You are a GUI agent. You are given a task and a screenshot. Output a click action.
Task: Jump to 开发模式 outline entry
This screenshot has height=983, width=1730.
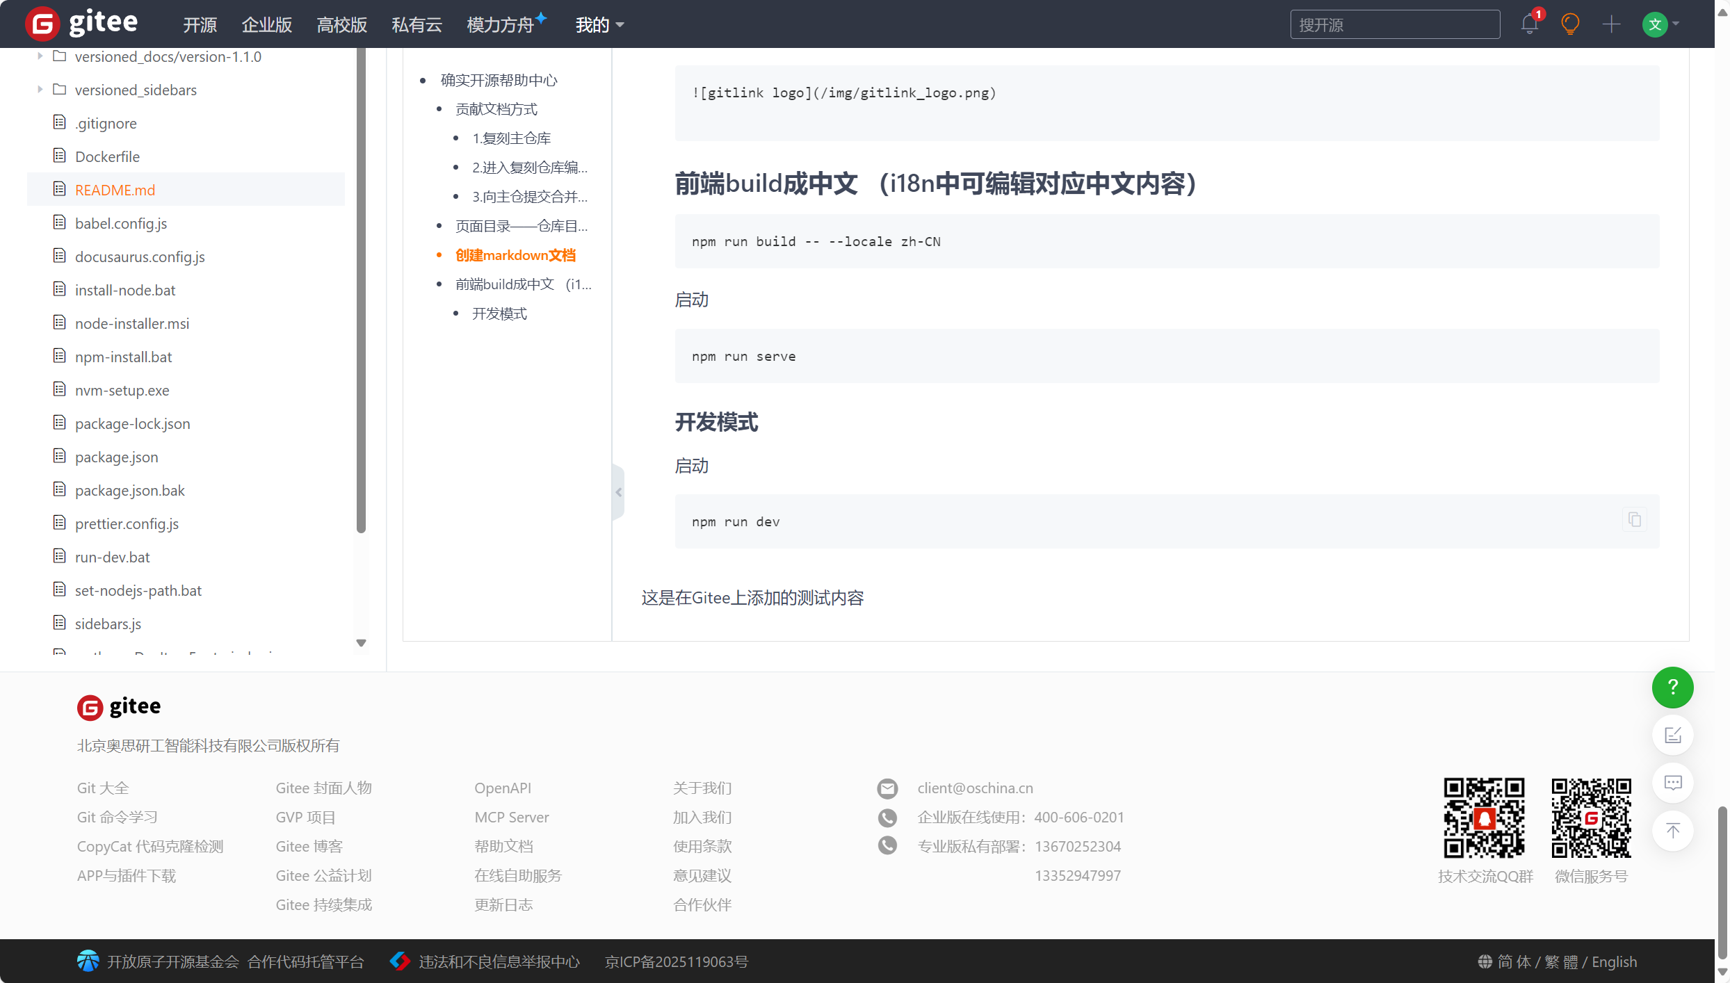click(500, 314)
